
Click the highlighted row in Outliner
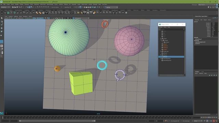(171, 57)
